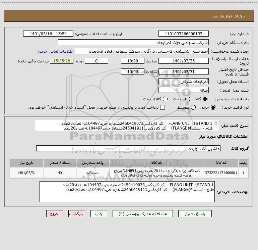Click the تعداد / مقدار column header
This screenshot has width=258, height=250.
pyautogui.click(x=60, y=163)
